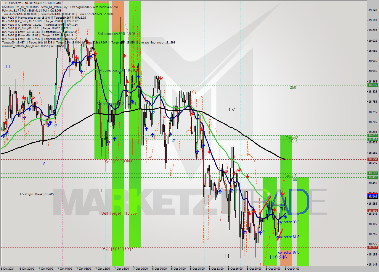Click the red 18.212 price tag
Viewport: 379px width, 272px height.
[x=372, y=247]
